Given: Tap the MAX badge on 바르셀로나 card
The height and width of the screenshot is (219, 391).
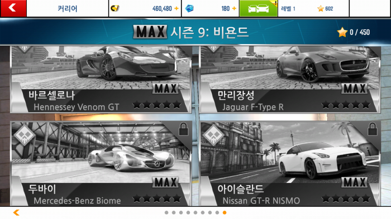Looking at the screenshot, I should 165,89.
